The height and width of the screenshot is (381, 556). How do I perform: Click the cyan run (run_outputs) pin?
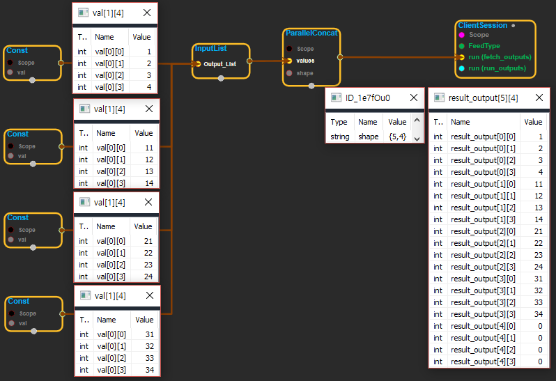coord(462,68)
